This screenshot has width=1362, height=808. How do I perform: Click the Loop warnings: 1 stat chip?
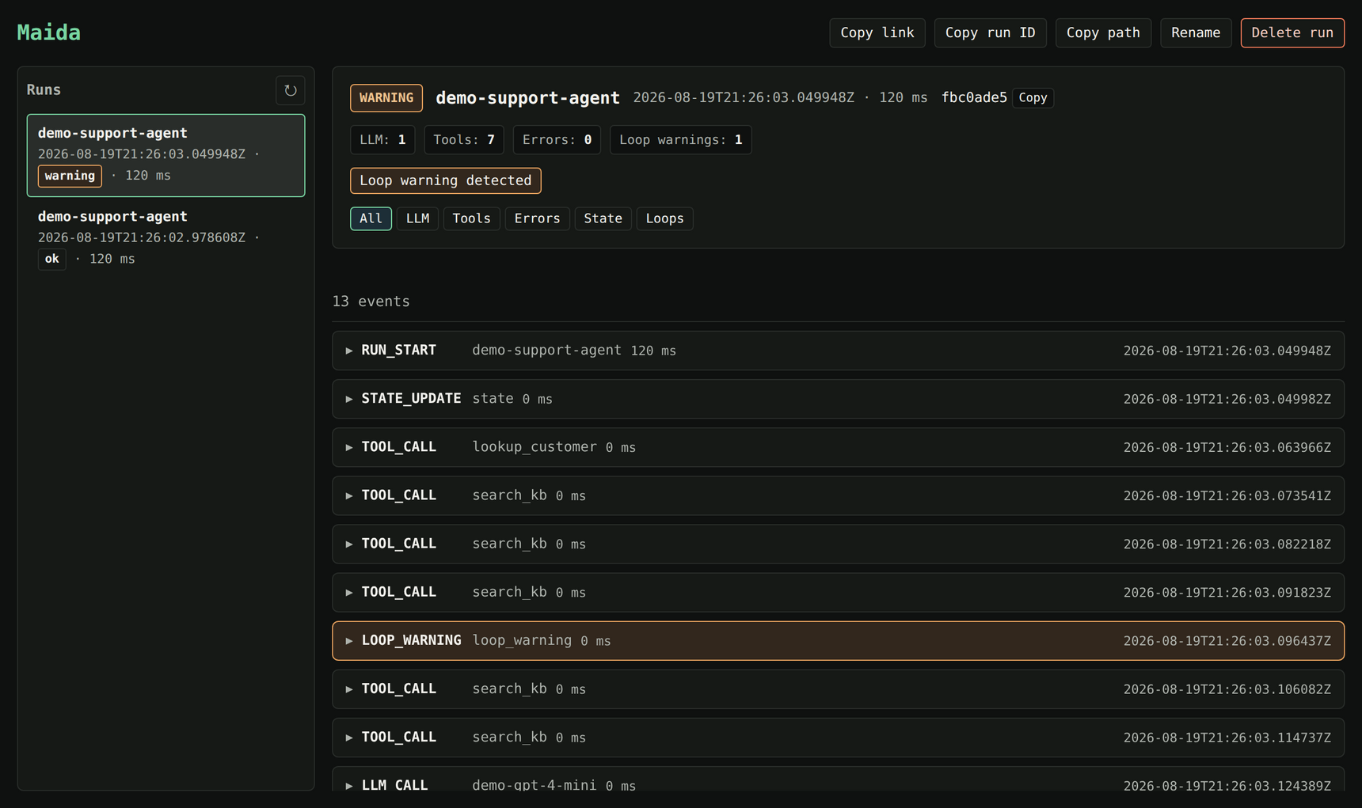click(680, 140)
